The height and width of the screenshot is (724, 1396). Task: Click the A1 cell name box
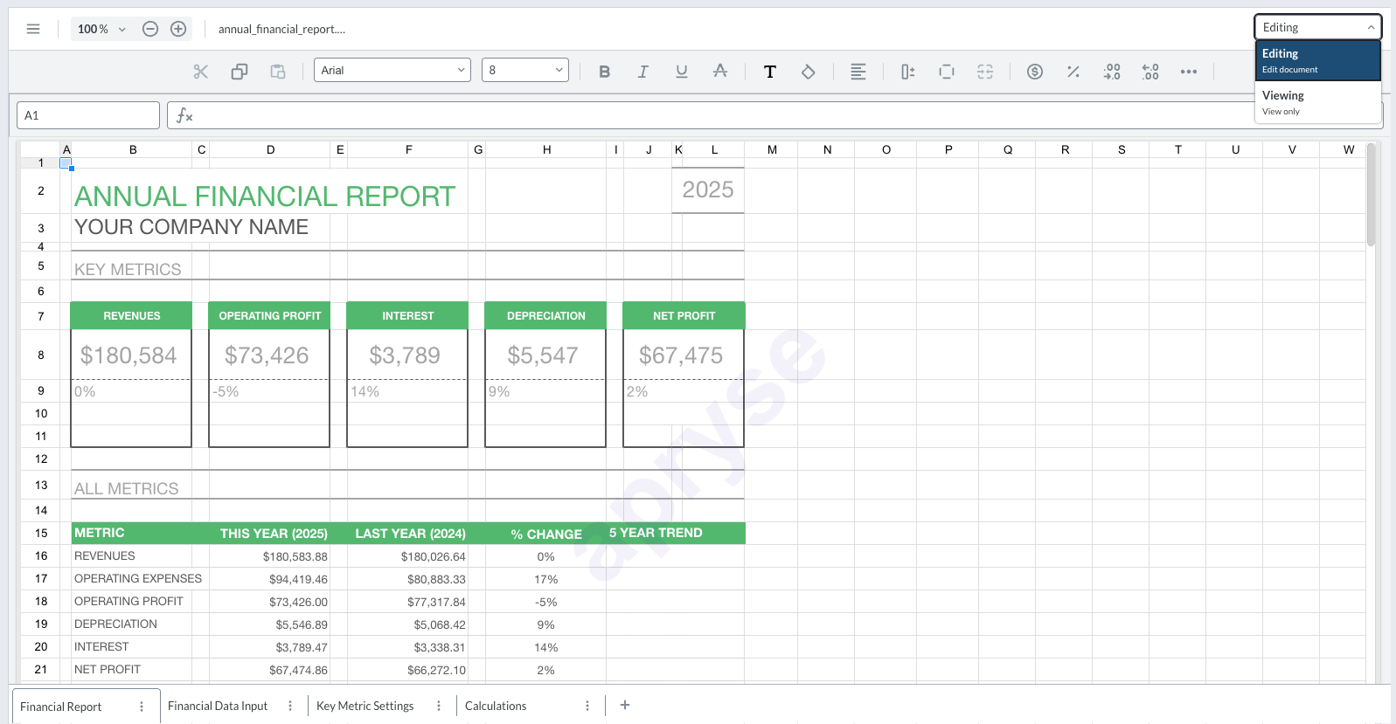pos(88,115)
